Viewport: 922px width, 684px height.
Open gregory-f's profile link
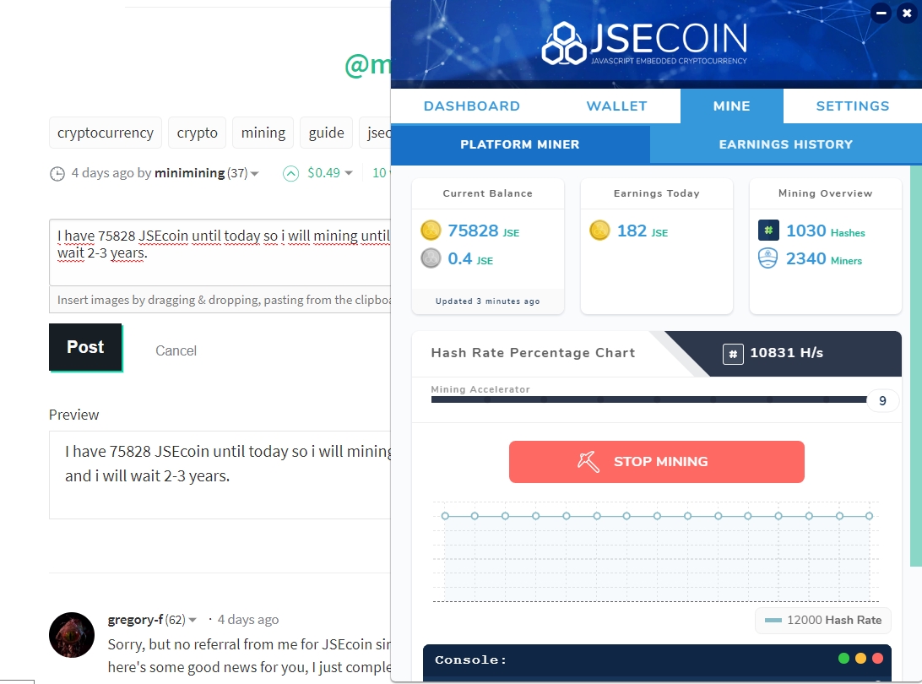[135, 619]
